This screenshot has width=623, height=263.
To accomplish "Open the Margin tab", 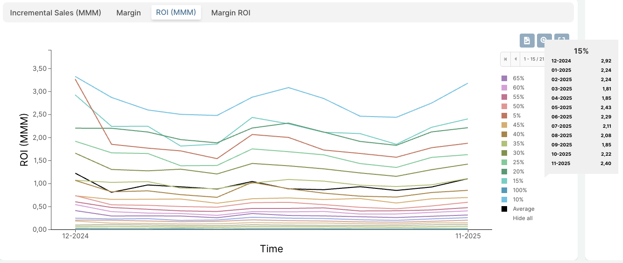I will click(x=129, y=13).
